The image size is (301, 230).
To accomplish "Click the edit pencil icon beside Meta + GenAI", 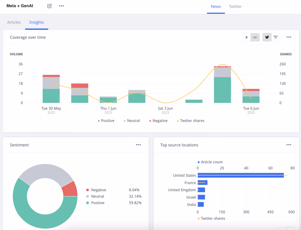I will click(x=49, y=6).
